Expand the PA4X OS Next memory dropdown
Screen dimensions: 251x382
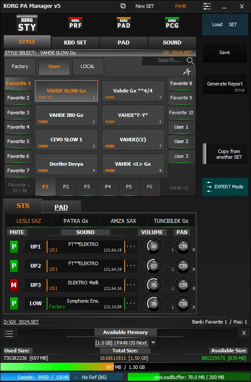[x=153, y=342]
